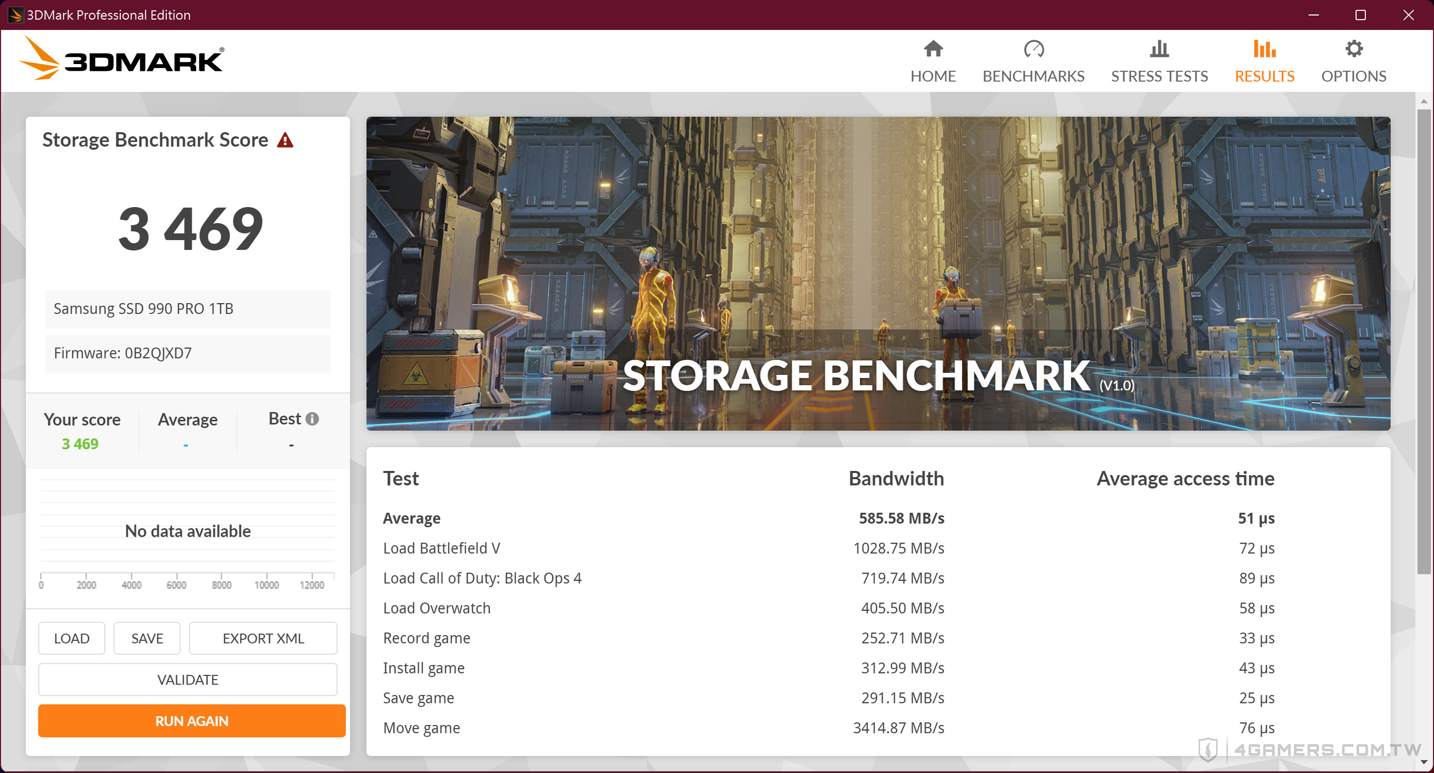
Task: Click the 51 µs average access time
Action: tap(1256, 518)
